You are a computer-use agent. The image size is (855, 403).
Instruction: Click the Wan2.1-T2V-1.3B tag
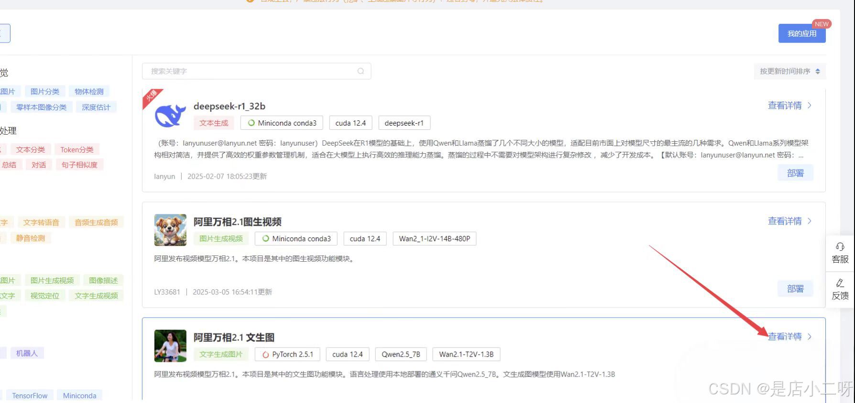[466, 354]
